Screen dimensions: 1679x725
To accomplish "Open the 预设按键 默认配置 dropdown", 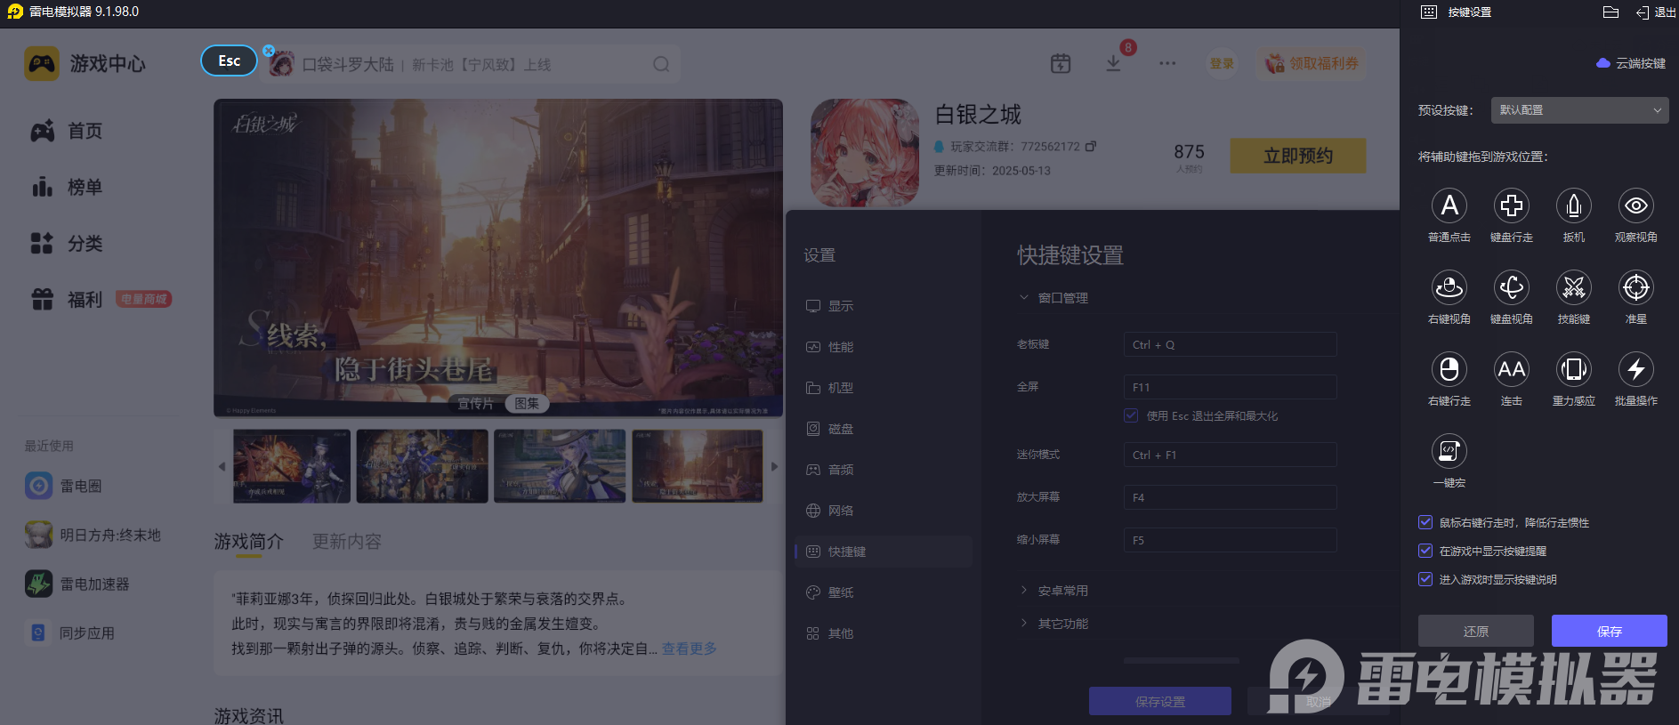I will click(x=1579, y=110).
